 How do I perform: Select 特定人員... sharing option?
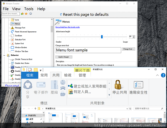(x=80, y=92)
